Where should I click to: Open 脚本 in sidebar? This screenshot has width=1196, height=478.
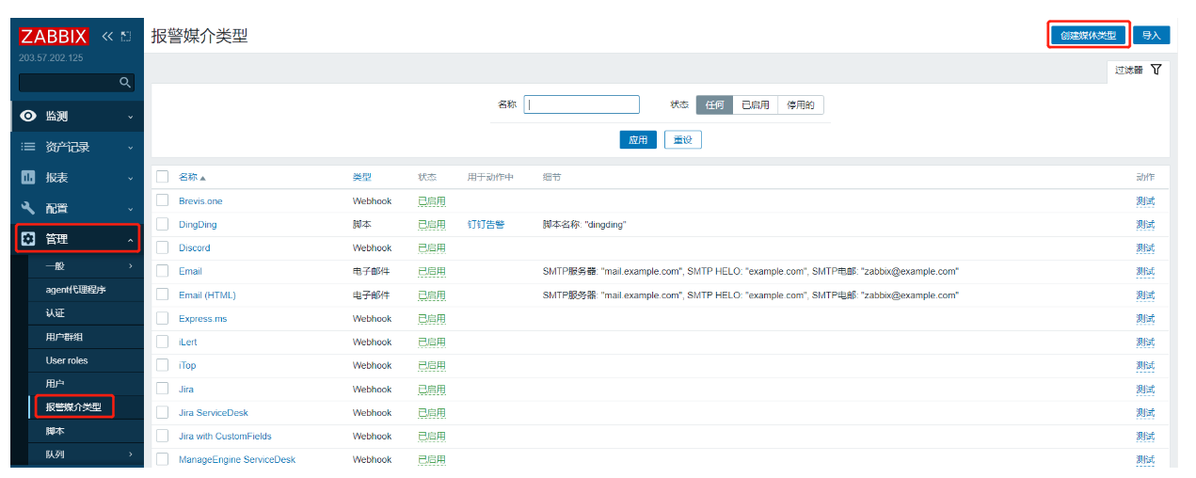[x=55, y=431]
